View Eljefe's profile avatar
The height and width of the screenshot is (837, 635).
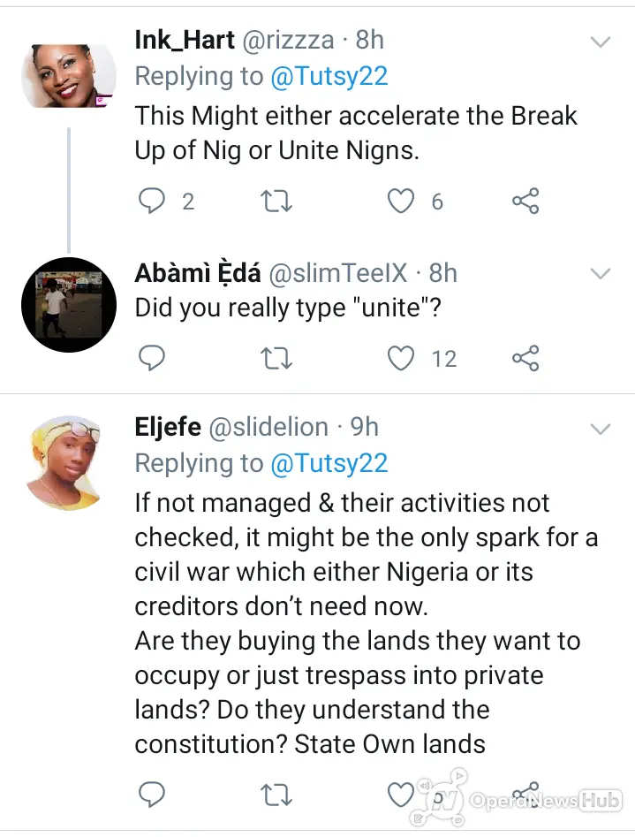click(64, 463)
